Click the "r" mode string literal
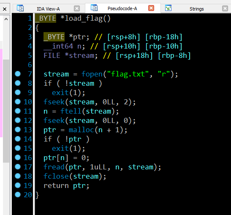This screenshot has height=215, width=231. pyautogui.click(x=164, y=74)
